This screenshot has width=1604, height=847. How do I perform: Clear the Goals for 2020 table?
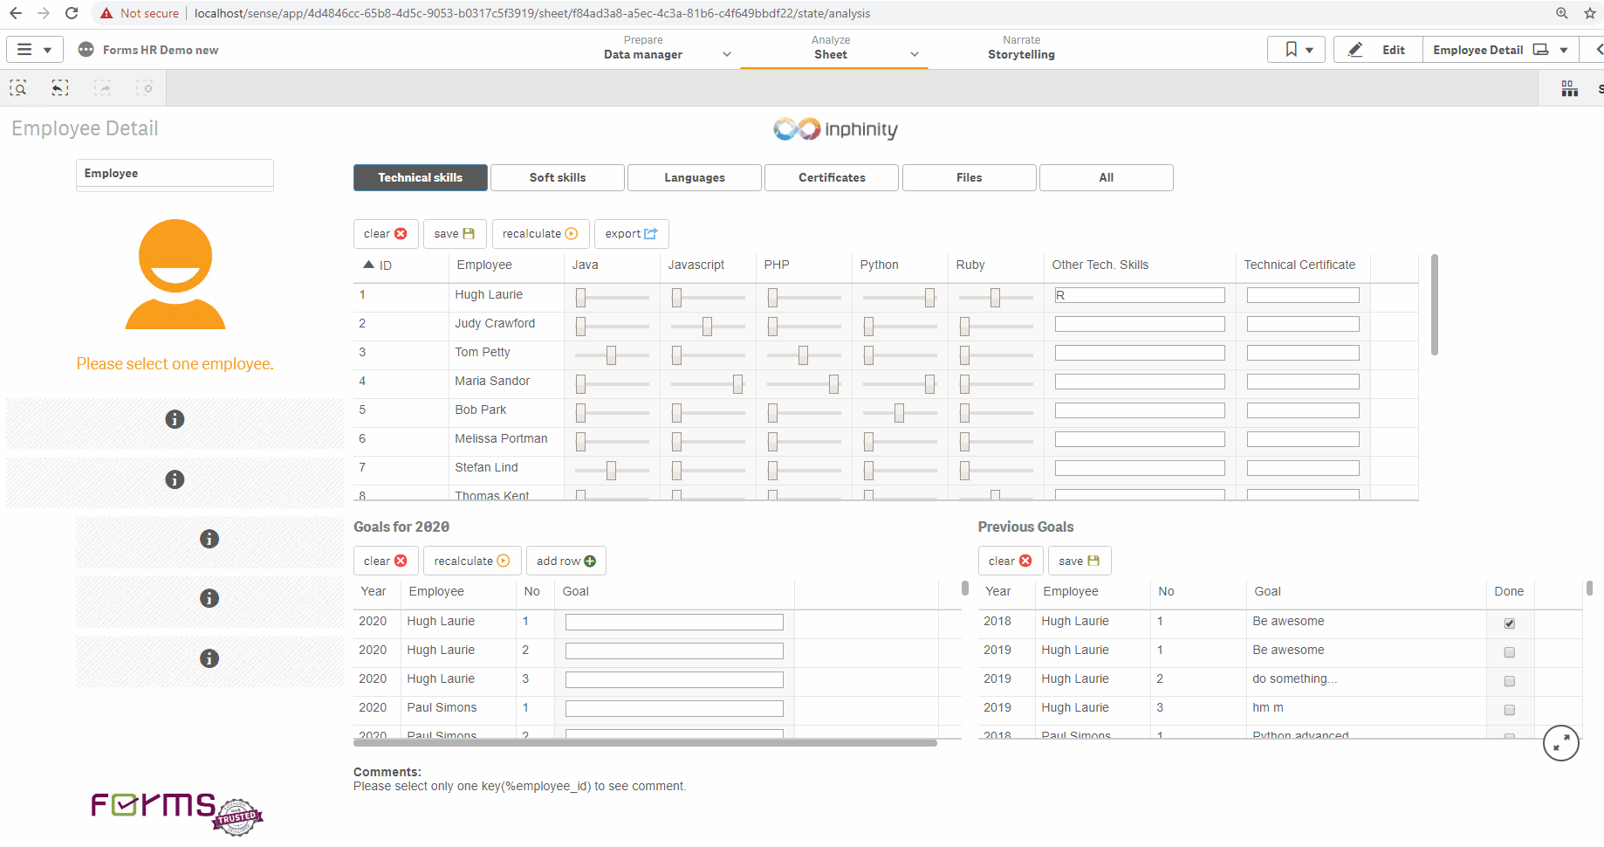click(x=386, y=561)
